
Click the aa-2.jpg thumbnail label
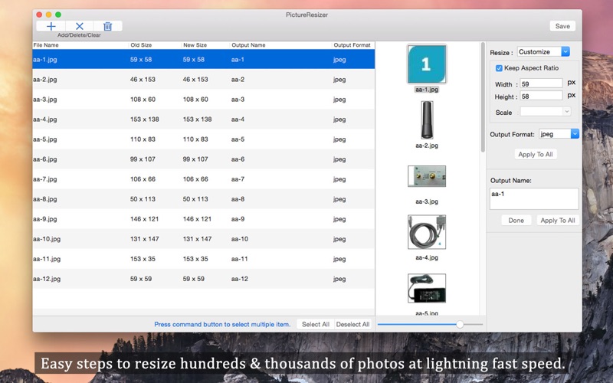tap(427, 146)
